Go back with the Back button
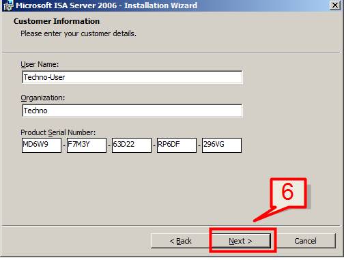This screenshot has height=260, width=344. click(180, 241)
